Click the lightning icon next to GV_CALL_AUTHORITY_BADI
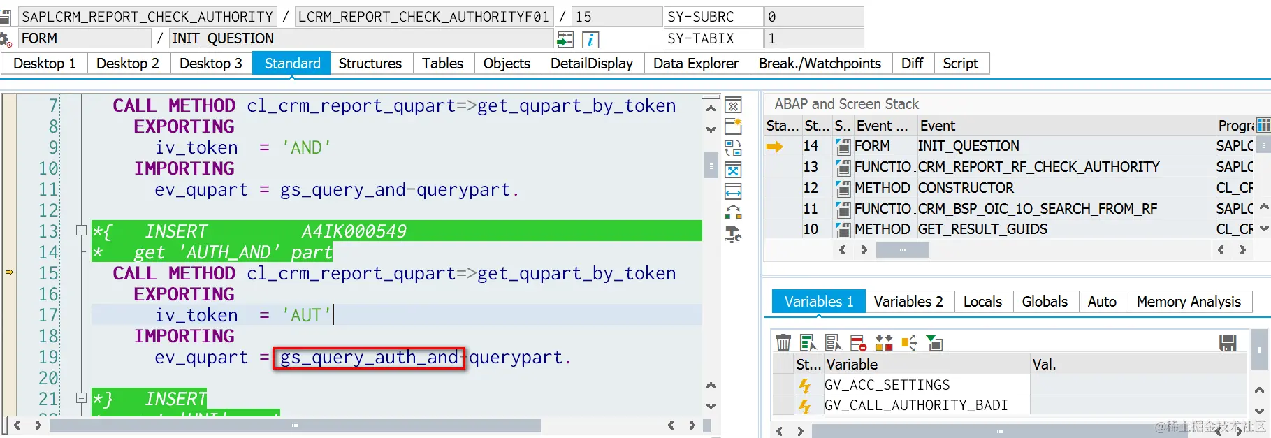 click(804, 406)
